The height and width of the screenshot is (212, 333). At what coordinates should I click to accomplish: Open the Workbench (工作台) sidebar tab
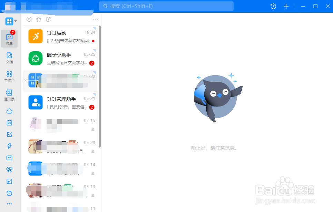click(x=9, y=77)
